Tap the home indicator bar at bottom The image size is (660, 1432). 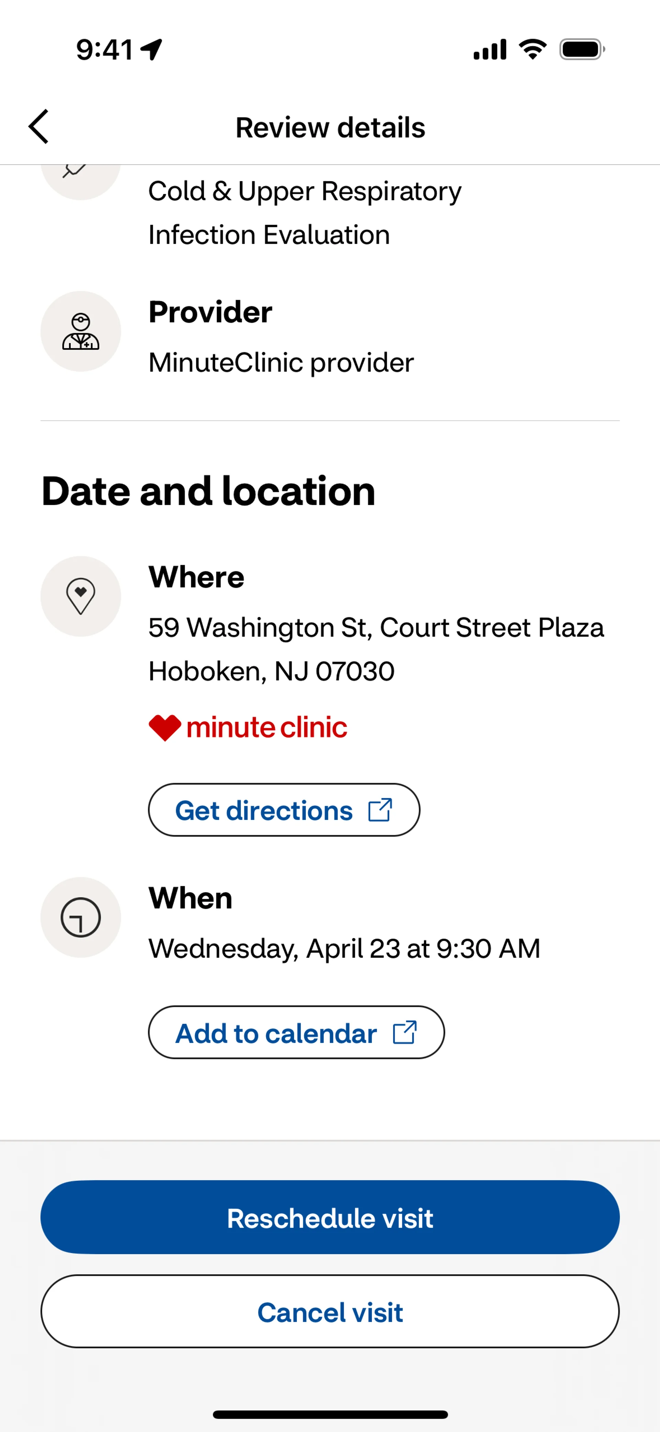pyautogui.click(x=330, y=1414)
